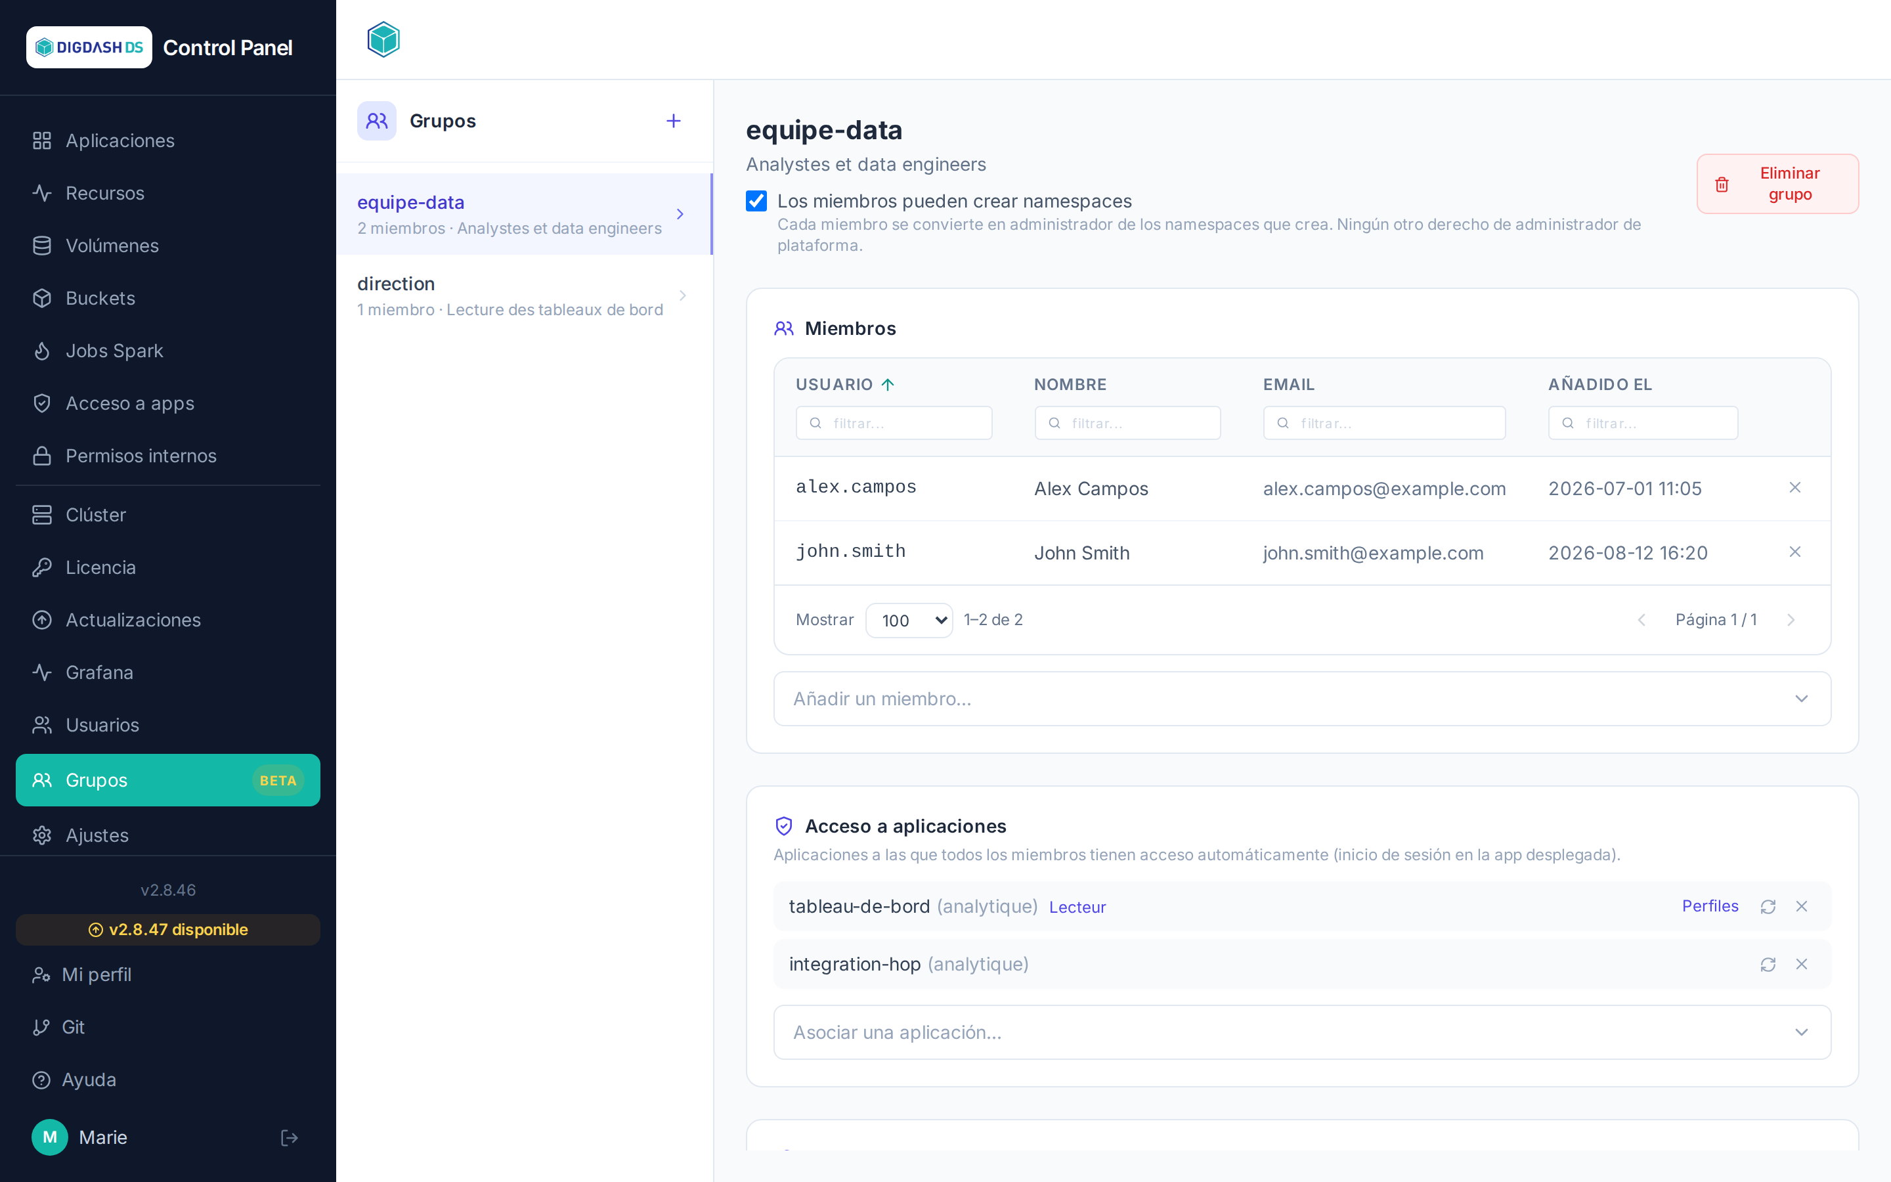Open Aplicaciones in the sidebar
The width and height of the screenshot is (1891, 1182).
(x=168, y=141)
